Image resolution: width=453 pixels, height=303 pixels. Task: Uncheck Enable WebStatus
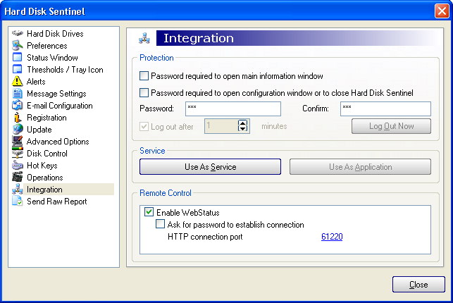[x=149, y=212]
